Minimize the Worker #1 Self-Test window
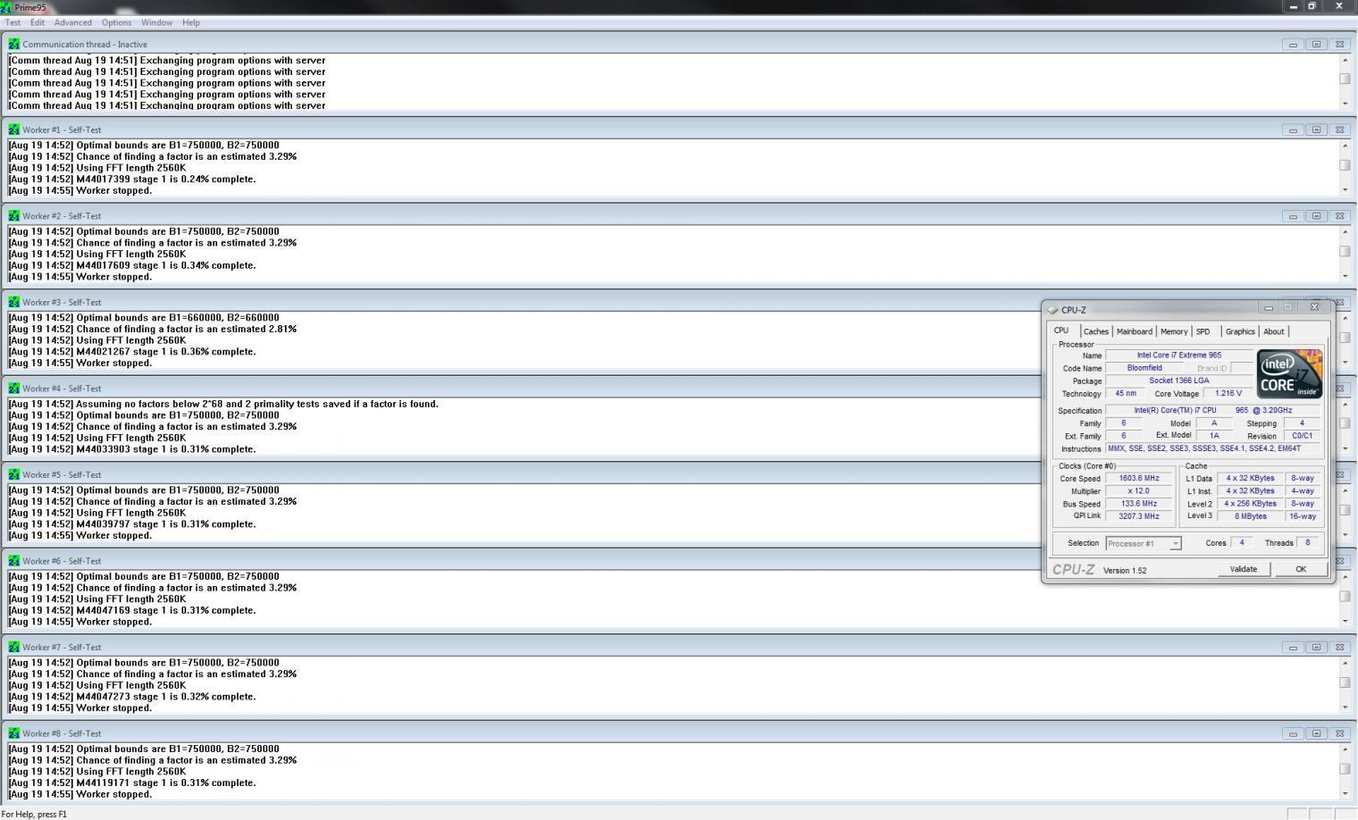This screenshot has width=1358, height=820. click(x=1293, y=130)
